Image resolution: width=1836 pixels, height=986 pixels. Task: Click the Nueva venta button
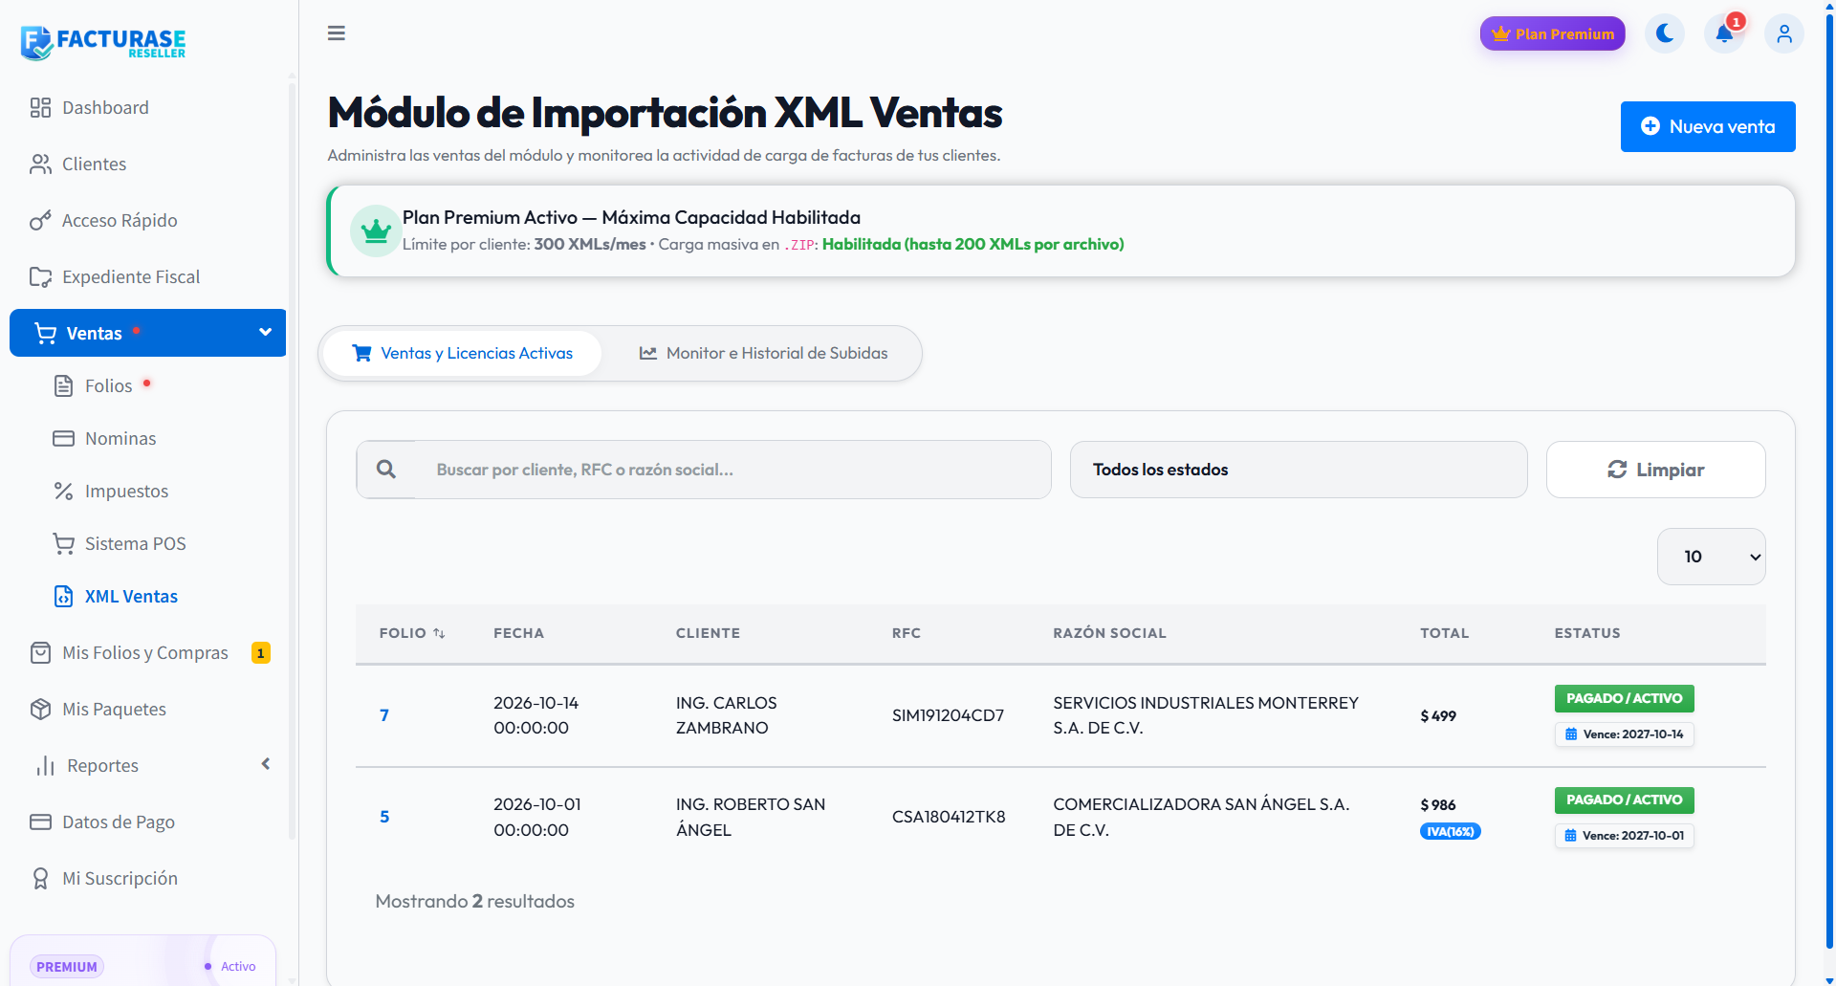pos(1708,126)
